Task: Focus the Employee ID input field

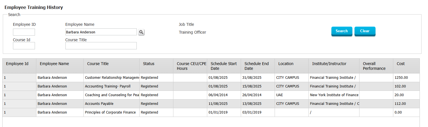Action: [x=24, y=32]
